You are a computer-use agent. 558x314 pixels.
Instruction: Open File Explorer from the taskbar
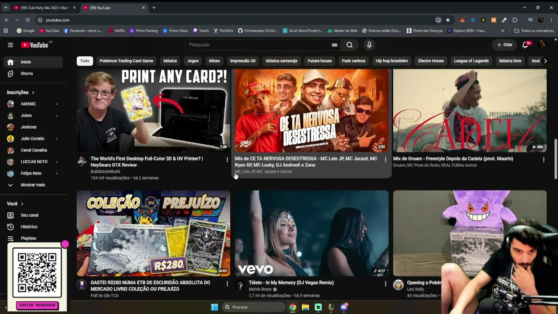(x=305, y=307)
